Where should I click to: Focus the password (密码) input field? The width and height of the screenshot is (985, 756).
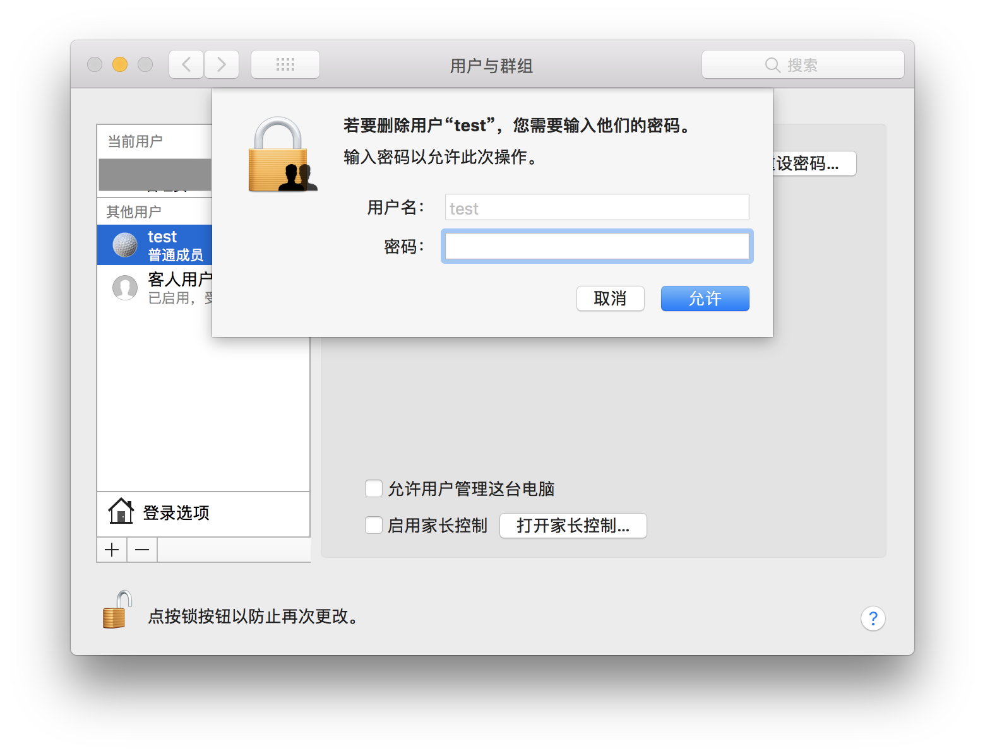[597, 246]
